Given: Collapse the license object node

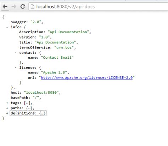Looking at the screenshot, I should tap(16, 68).
